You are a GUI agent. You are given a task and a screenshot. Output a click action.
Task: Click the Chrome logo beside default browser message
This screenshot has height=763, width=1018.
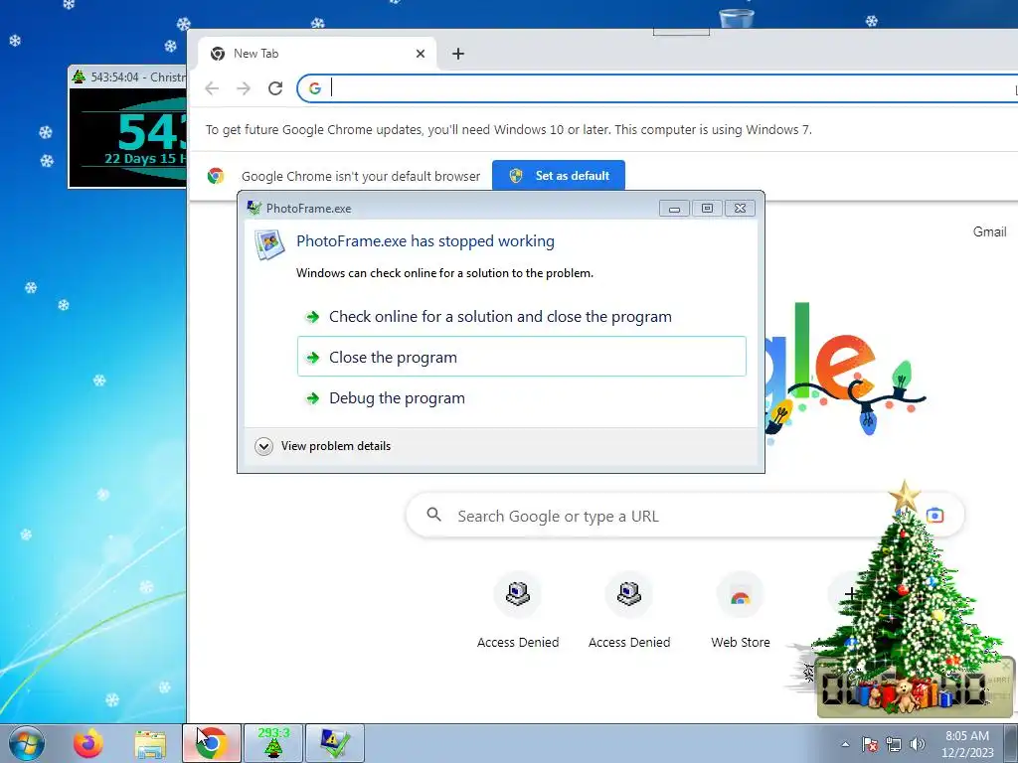(x=216, y=176)
